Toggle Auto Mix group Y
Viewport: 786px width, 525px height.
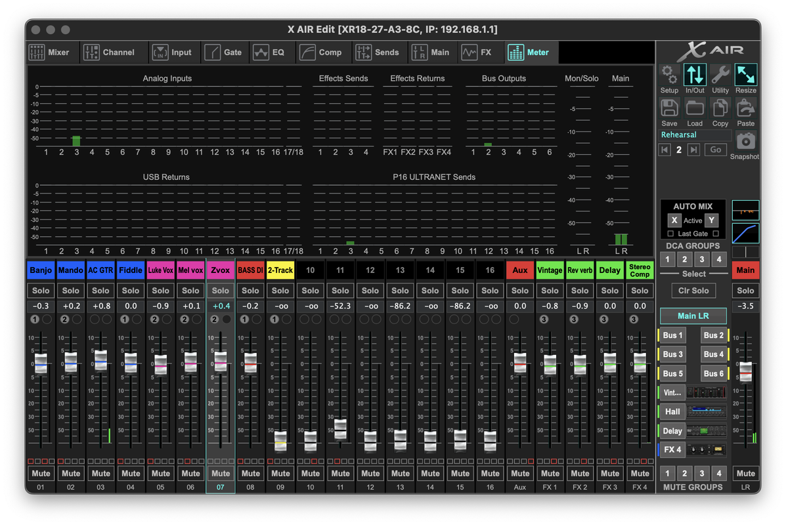coord(711,220)
